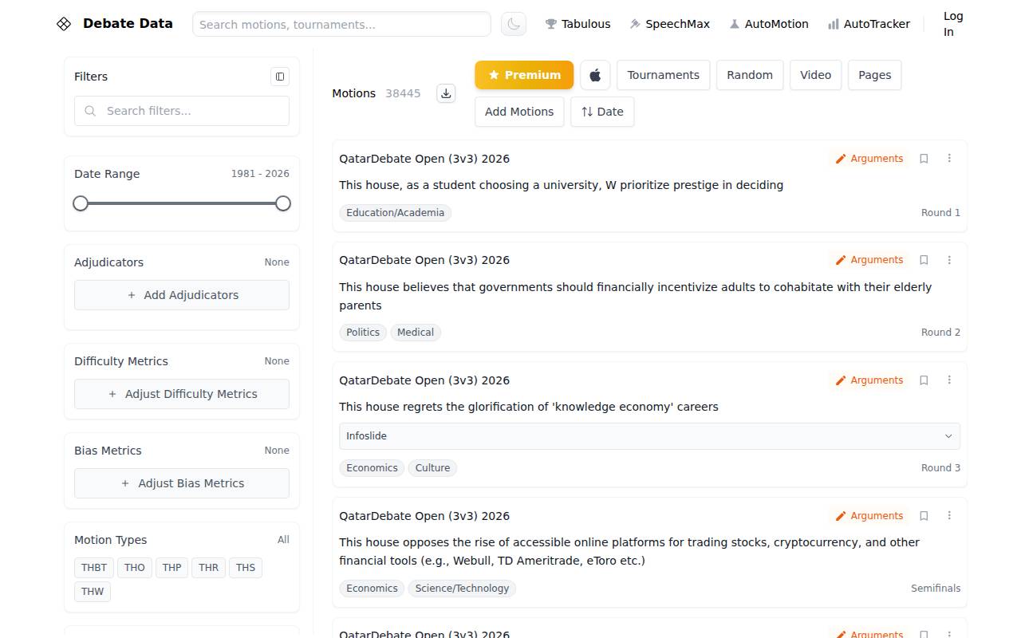
Task: Toggle dark mode with the moon icon
Action: tap(514, 24)
